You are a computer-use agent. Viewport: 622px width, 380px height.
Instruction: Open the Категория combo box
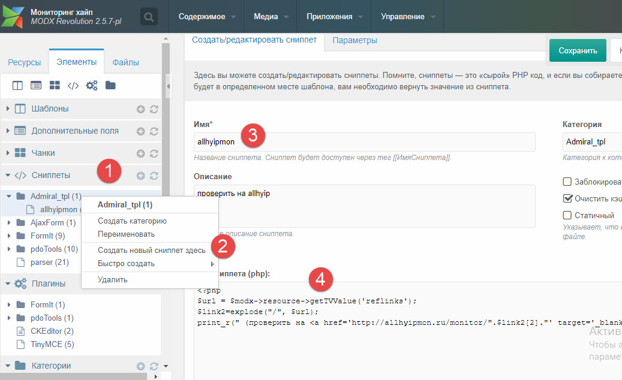(x=592, y=142)
